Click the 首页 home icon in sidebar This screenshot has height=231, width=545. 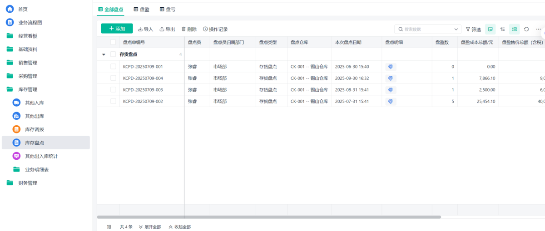10,9
